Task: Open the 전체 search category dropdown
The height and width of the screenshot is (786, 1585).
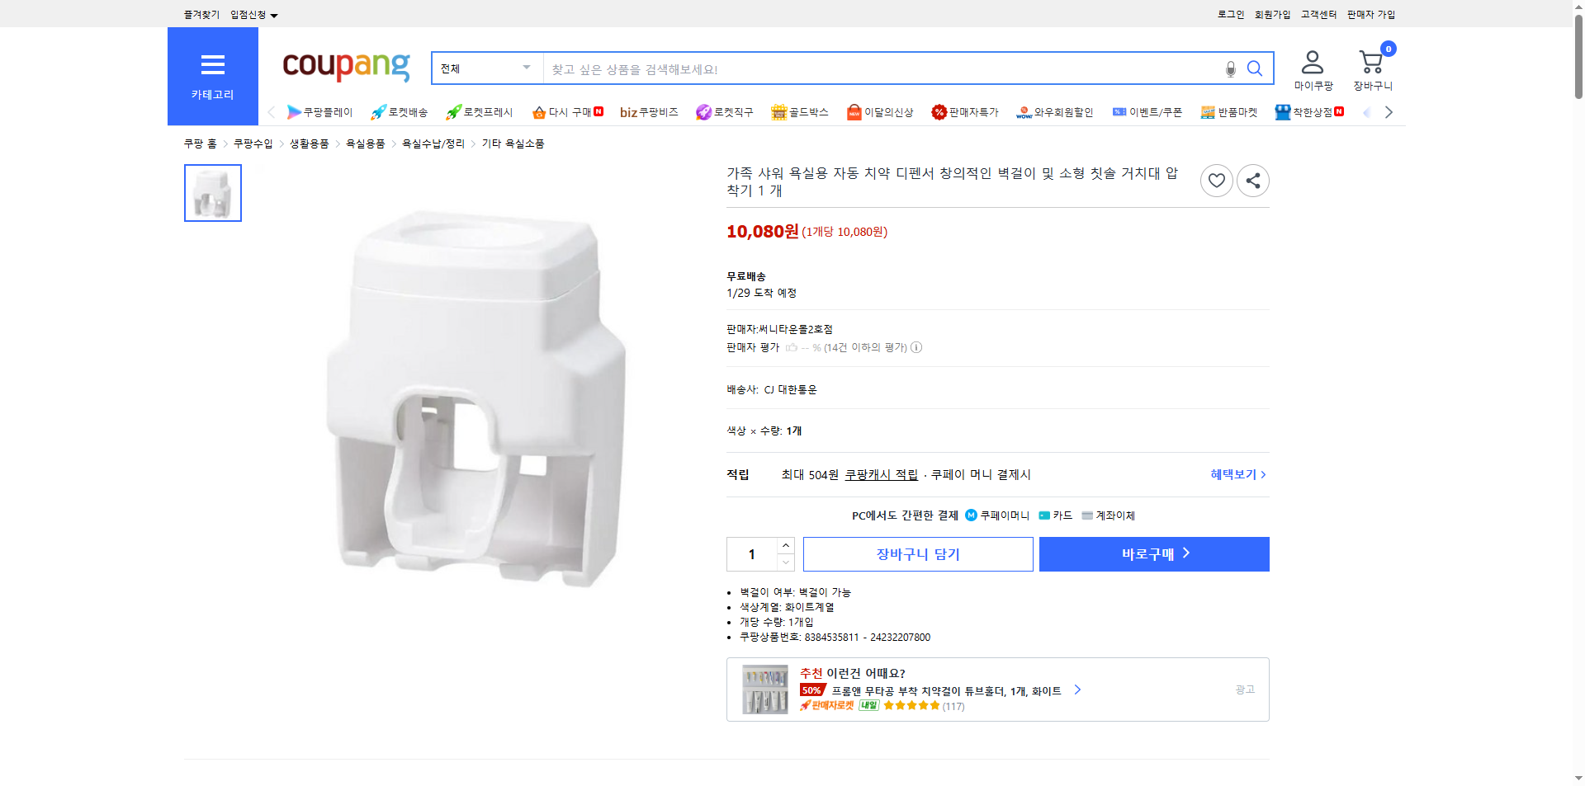Action: (485, 68)
